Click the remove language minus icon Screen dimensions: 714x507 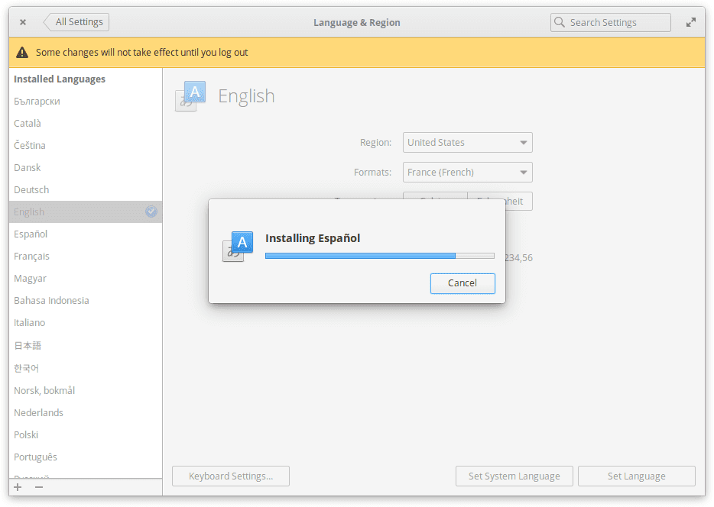[39, 487]
